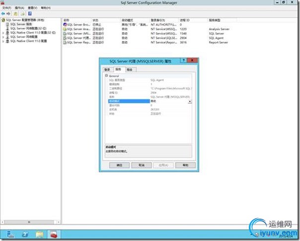Image resolution: width=300 pixels, height=241 pixels.
Task: Click the rightmost Help button in dialog
Action: coord(185,165)
